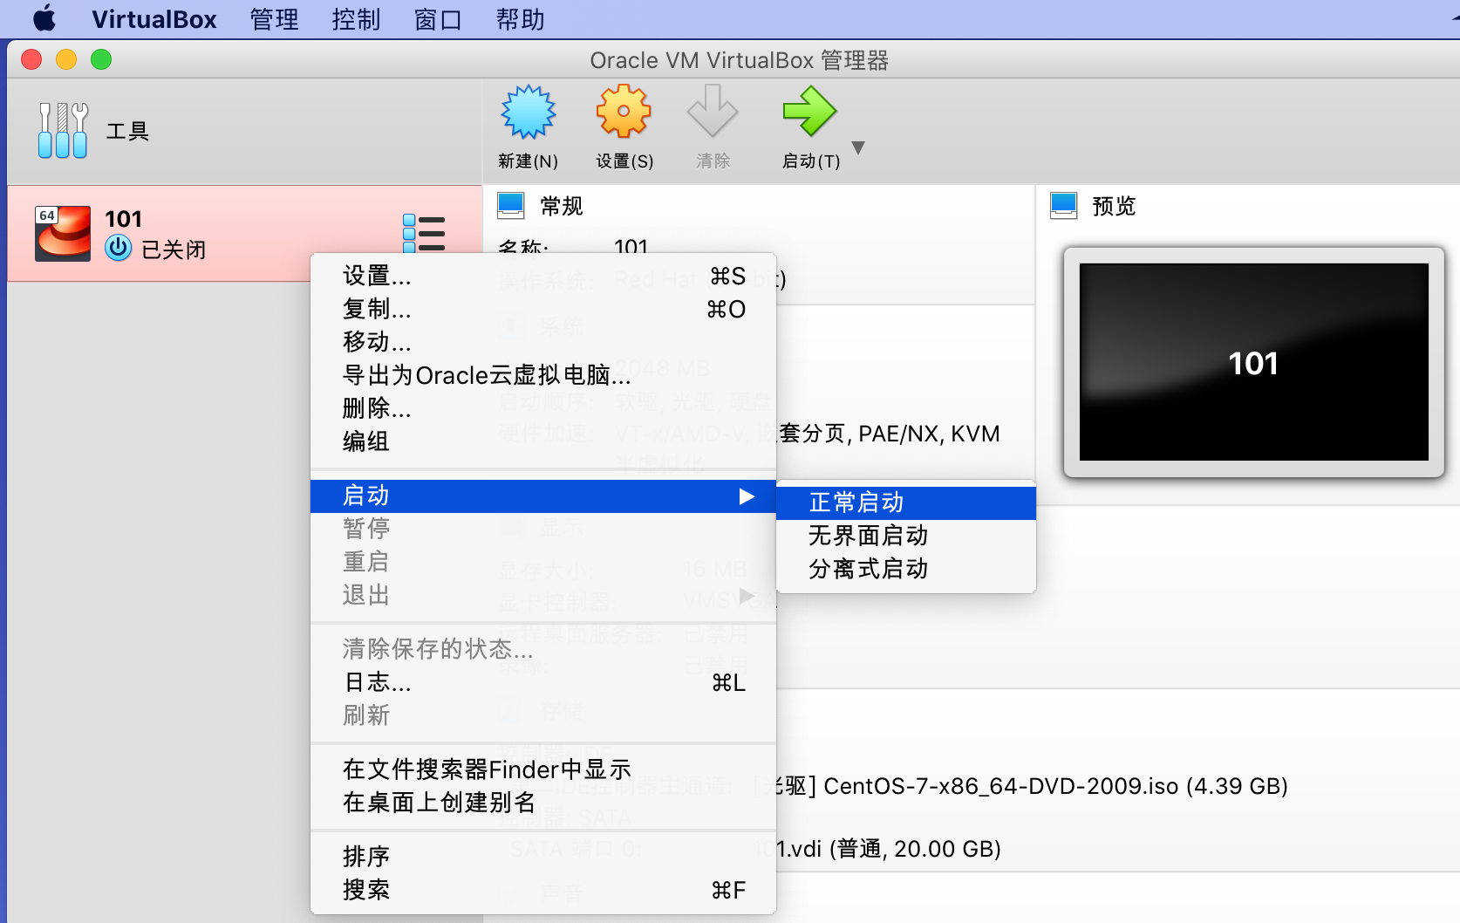Click the green Start (启动) arrow icon
Image resolution: width=1460 pixels, height=923 pixels.
(x=809, y=111)
